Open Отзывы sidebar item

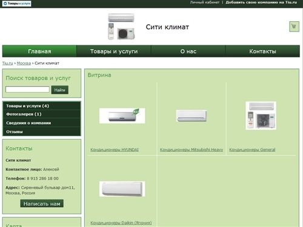(x=42, y=131)
